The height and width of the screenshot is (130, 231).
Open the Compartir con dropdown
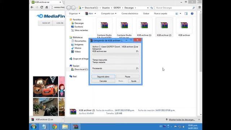pyautogui.click(x=109, y=14)
